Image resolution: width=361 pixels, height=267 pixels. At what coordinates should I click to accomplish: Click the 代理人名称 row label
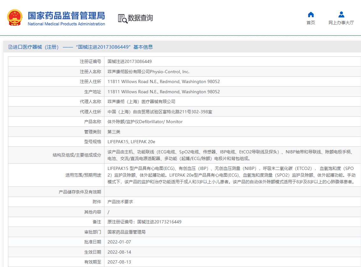tap(90, 102)
